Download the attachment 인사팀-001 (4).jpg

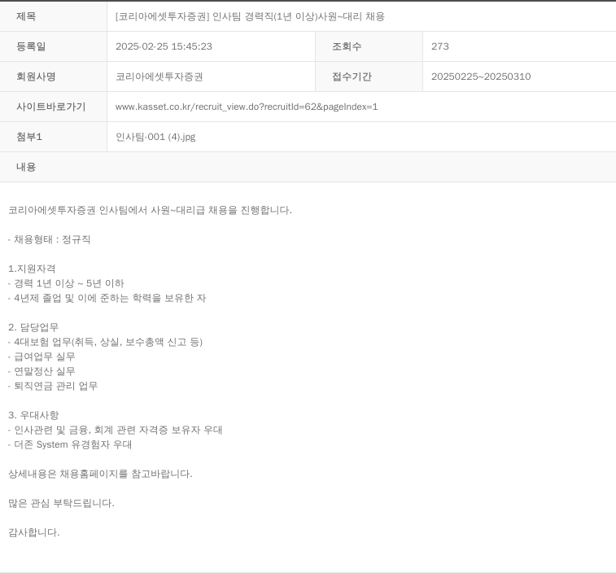(x=155, y=137)
